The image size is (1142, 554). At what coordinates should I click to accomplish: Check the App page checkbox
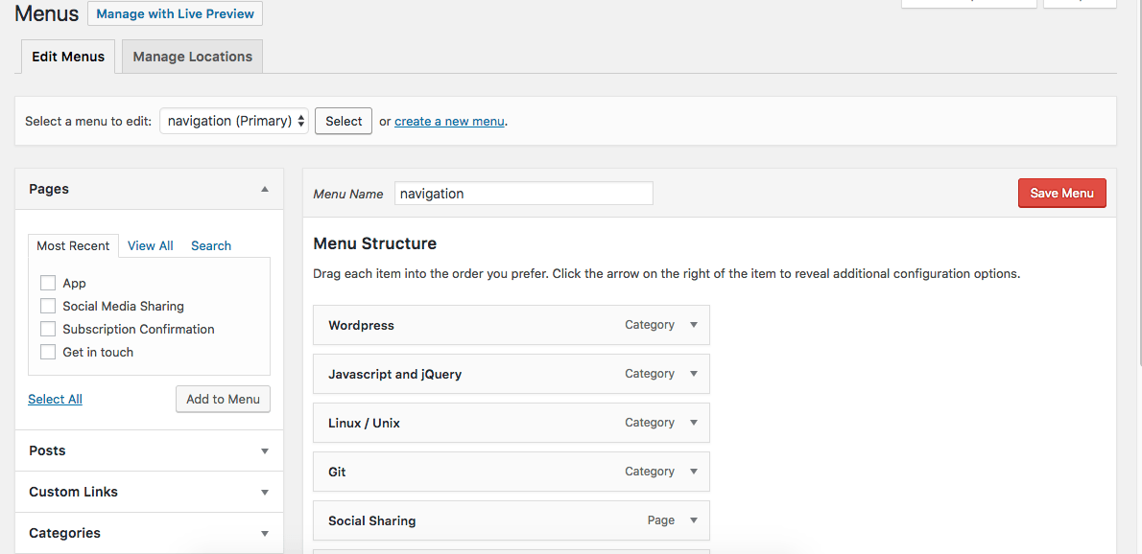[x=48, y=283]
